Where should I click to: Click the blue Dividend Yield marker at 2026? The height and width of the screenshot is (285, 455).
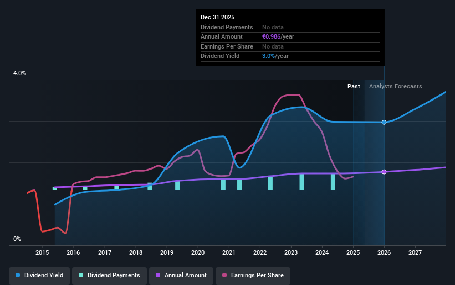384,122
